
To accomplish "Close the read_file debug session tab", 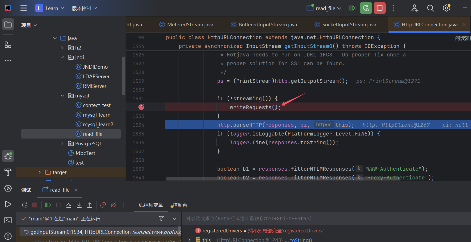I will (x=76, y=190).
